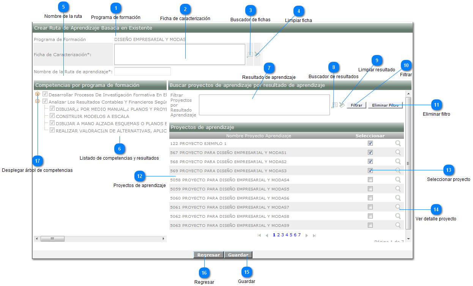Collapse Analizar Los Resultados Contables tree node
The image size is (473, 286).
coord(38,101)
